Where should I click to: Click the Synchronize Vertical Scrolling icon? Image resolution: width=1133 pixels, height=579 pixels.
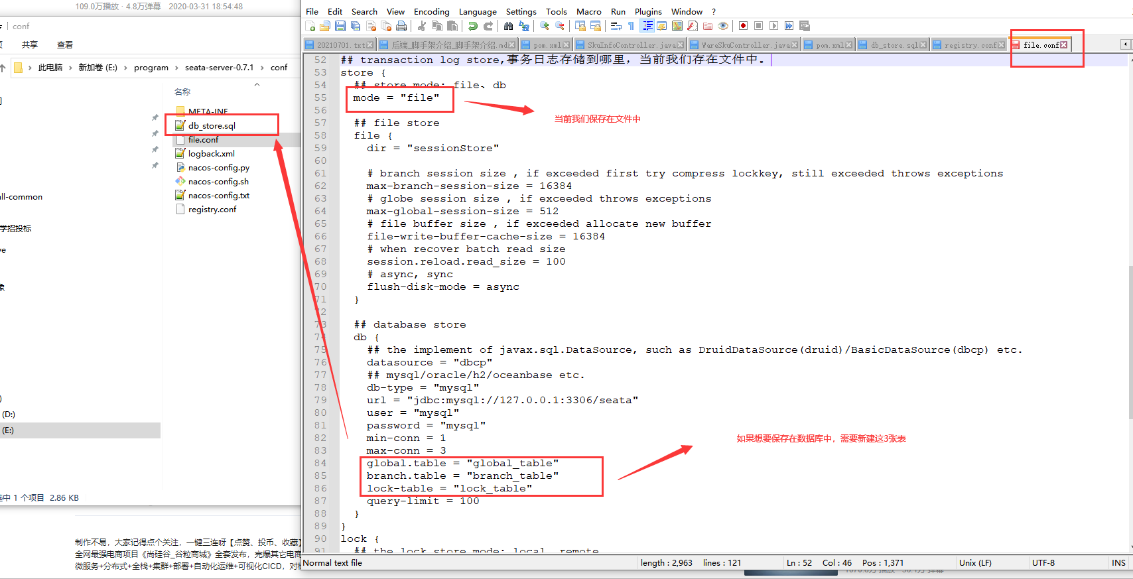[580, 26]
